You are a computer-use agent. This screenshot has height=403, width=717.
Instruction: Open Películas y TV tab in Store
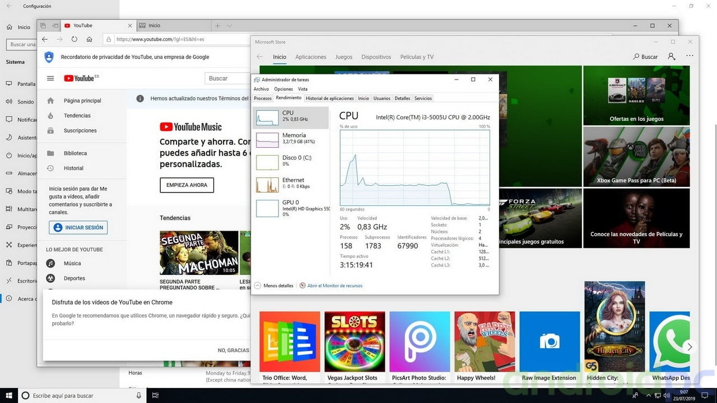(x=417, y=57)
